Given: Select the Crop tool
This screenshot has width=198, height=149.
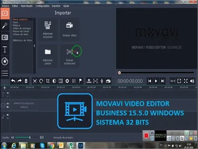Looking at the screenshot, I should (x=48, y=81).
